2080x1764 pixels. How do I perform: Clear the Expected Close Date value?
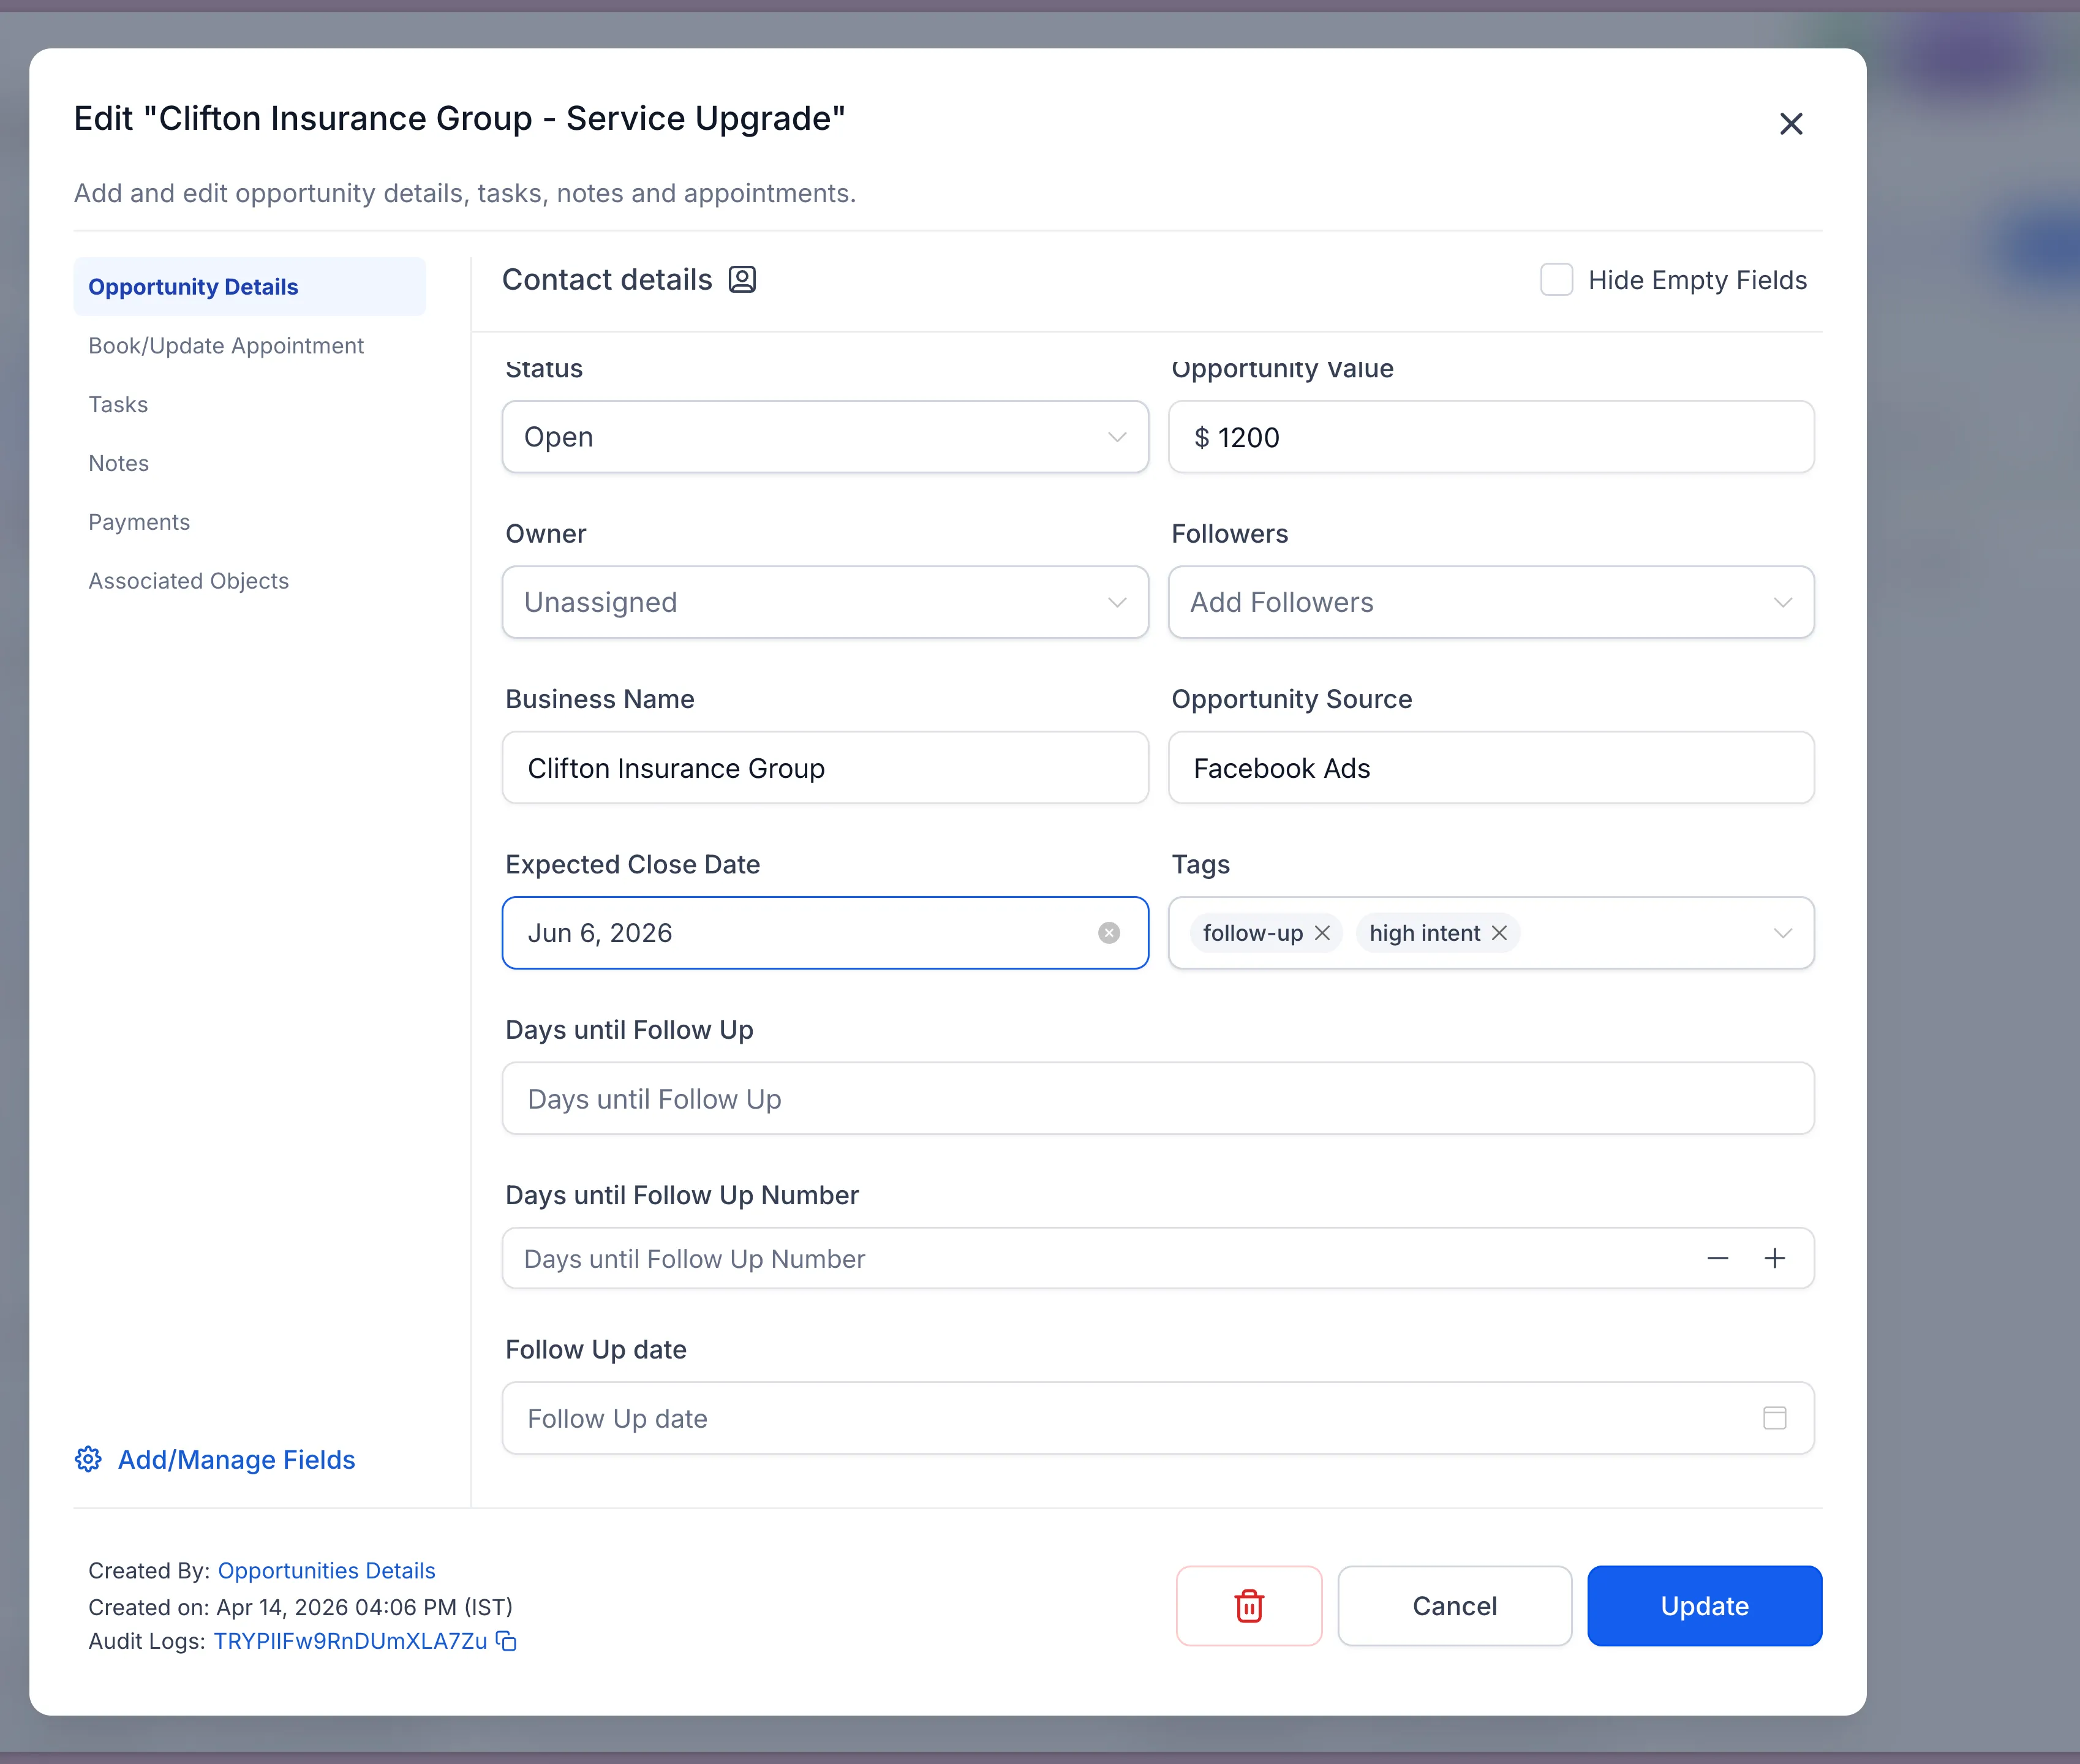tap(1108, 933)
